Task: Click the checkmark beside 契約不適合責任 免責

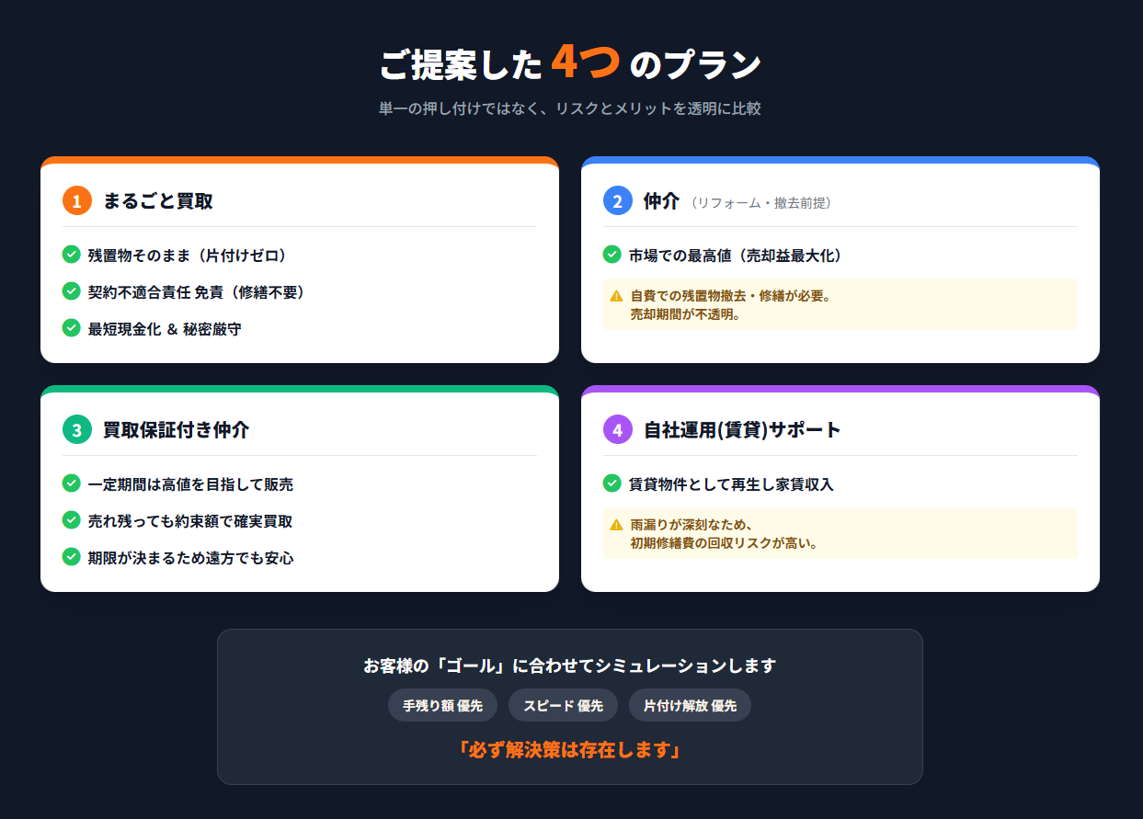Action: click(x=71, y=290)
